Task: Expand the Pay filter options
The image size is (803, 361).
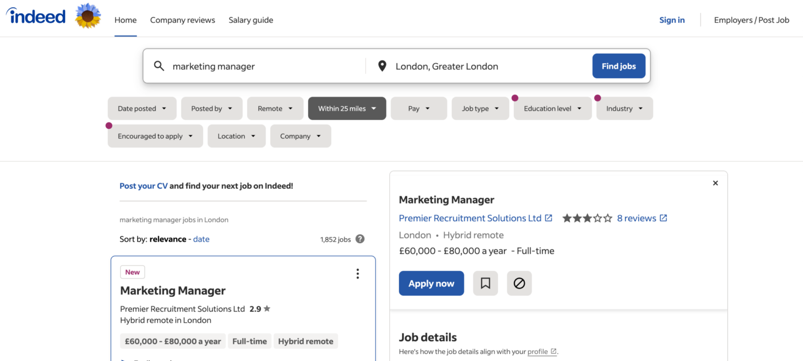Action: tap(418, 108)
